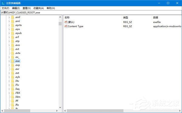The height and width of the screenshot is (113, 182).
Task: Click tree pane scroll down arrow
Action: point(60,108)
